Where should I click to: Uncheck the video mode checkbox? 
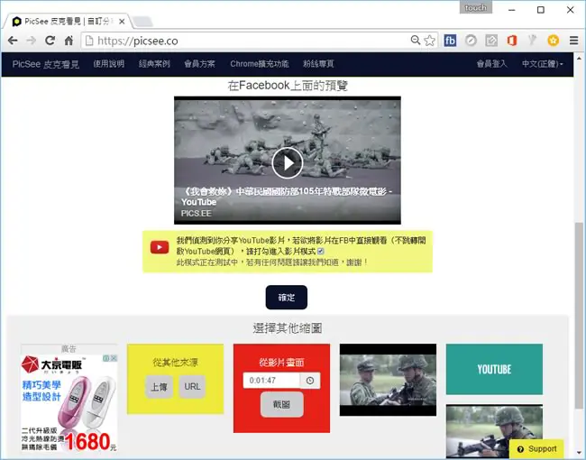point(321,251)
